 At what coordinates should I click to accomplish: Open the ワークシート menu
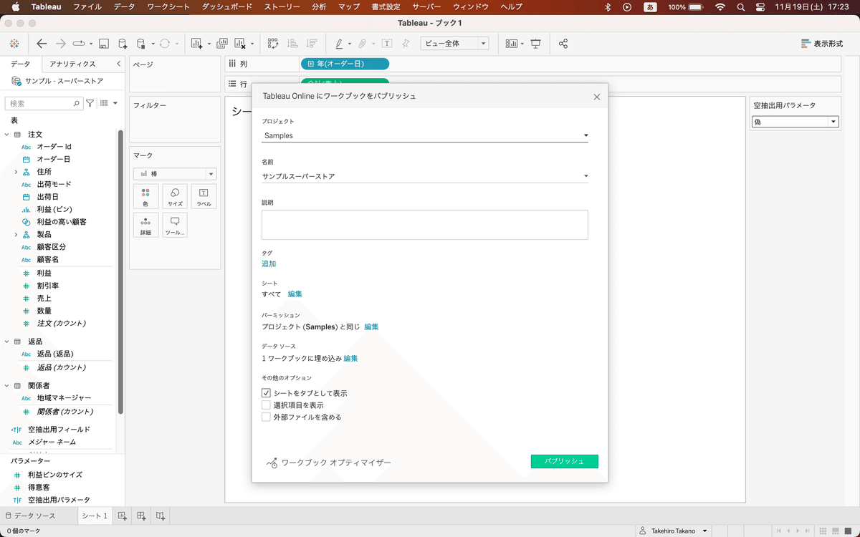(x=168, y=6)
